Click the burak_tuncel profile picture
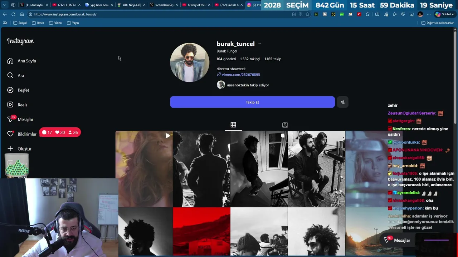The width and height of the screenshot is (458, 257). pyautogui.click(x=190, y=62)
